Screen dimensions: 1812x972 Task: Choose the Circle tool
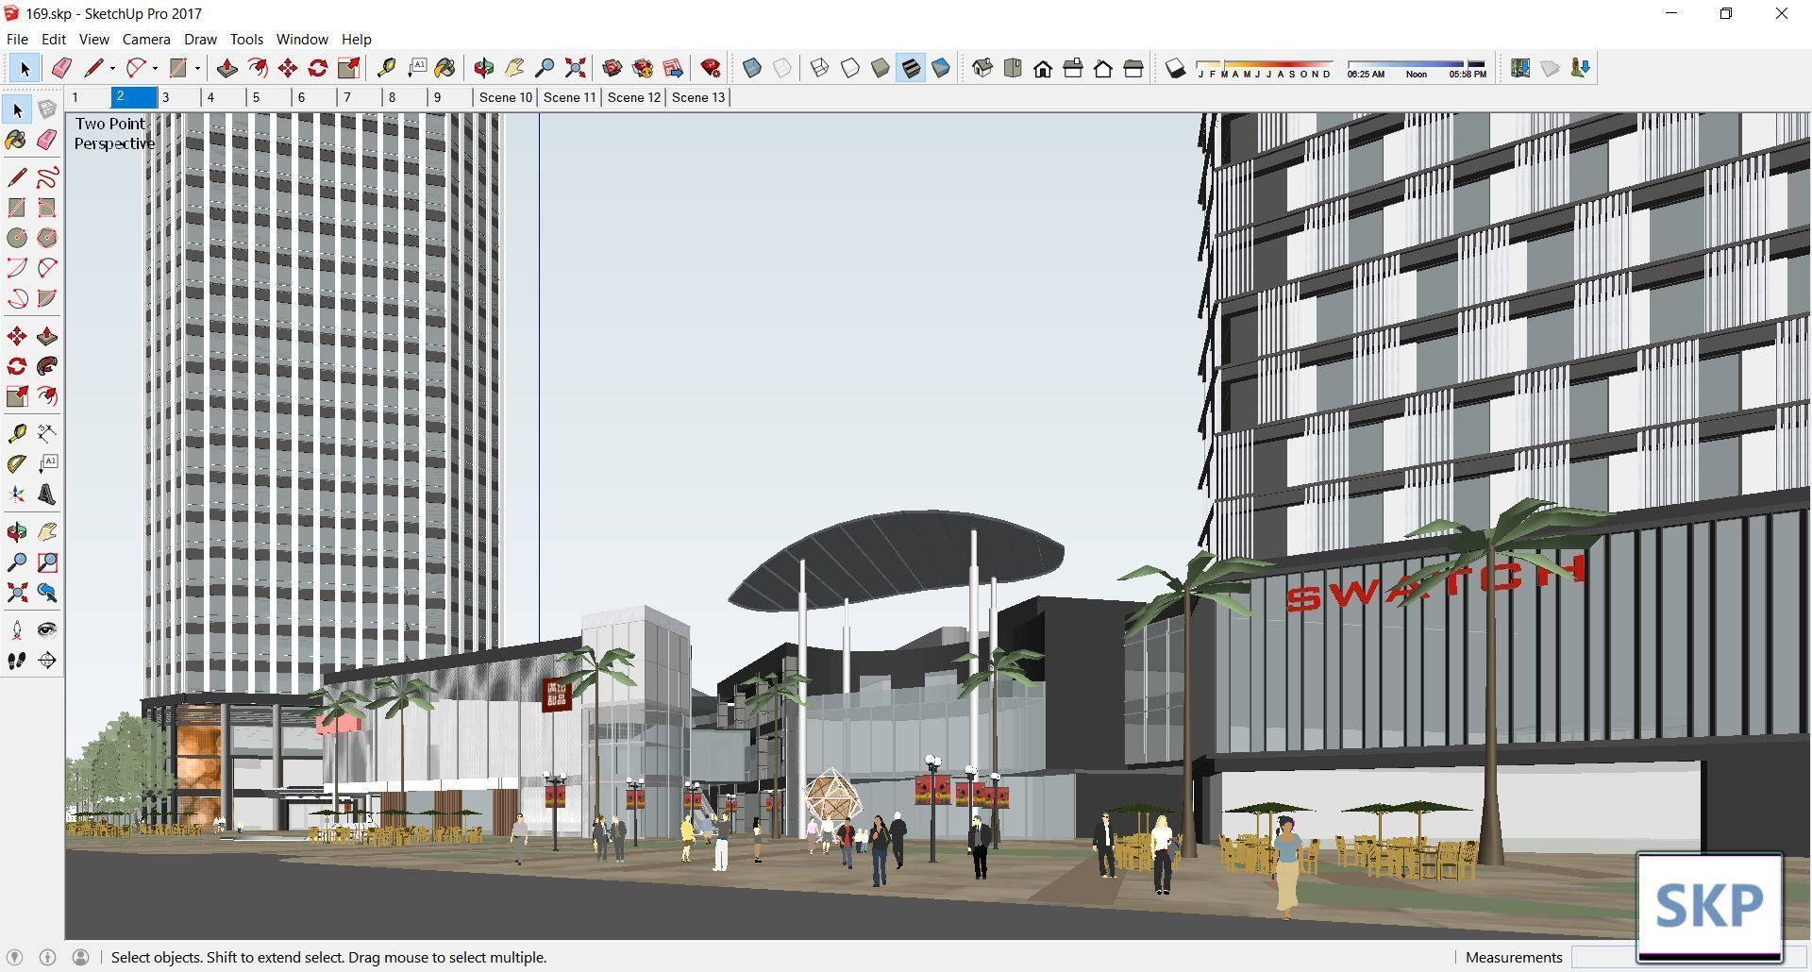pos(17,238)
